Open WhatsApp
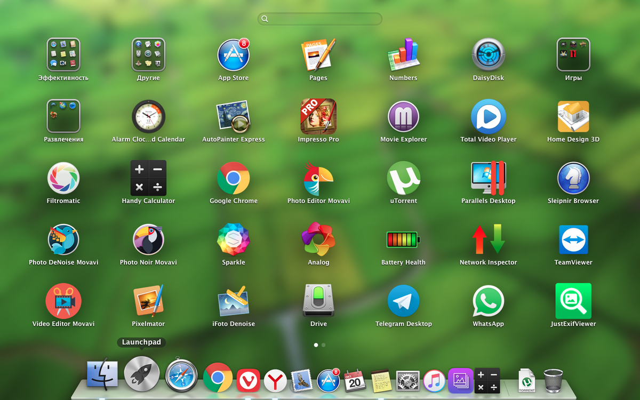 [x=488, y=300]
